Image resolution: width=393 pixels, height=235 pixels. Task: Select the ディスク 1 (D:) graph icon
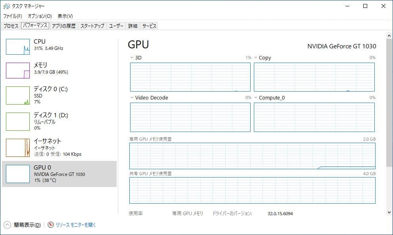coord(17,121)
